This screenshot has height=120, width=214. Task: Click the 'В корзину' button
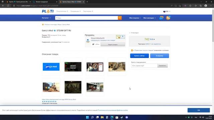point(159,56)
